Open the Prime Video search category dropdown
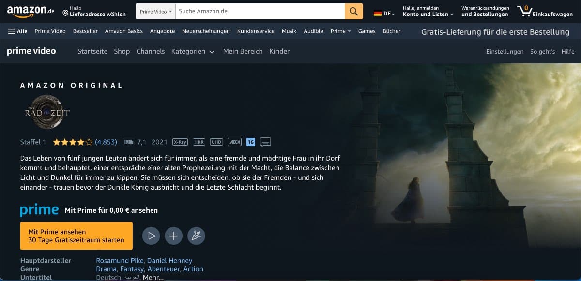Viewport: 581px width, 281px height. pyautogui.click(x=155, y=11)
